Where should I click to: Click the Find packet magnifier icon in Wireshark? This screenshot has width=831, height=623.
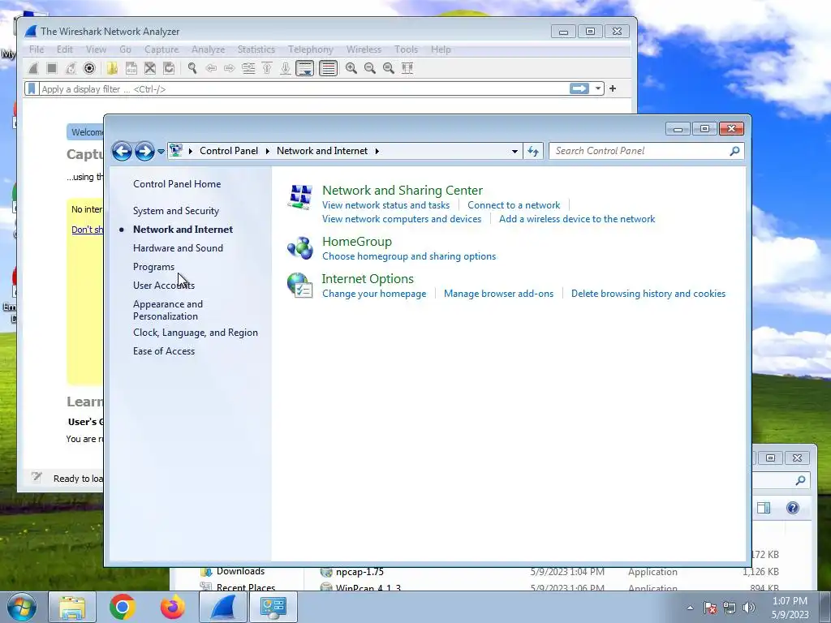coord(192,68)
